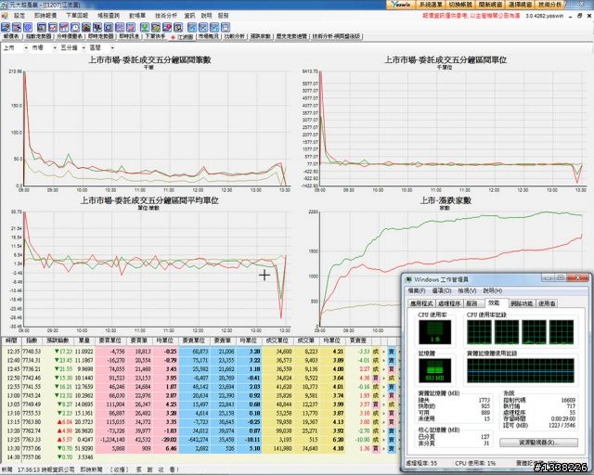Screen dimensions: 594x475
Task: Open the 市場 dropdown selector
Action: click(44, 47)
